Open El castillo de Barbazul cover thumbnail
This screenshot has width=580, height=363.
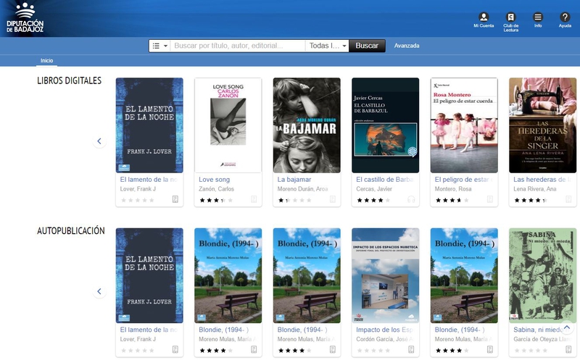pos(386,125)
